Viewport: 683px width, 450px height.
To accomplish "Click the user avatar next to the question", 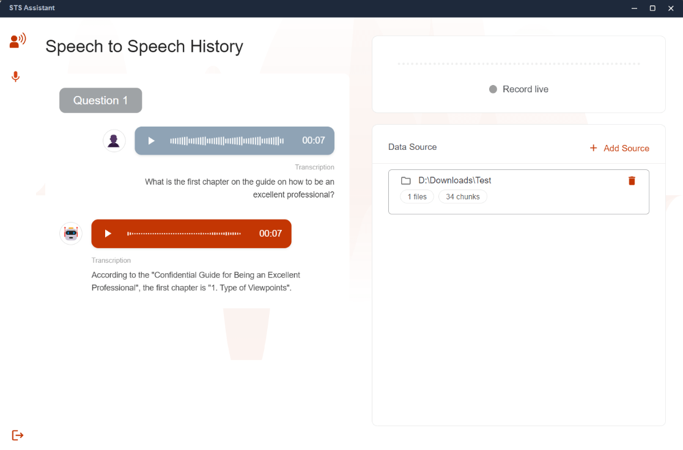I will click(114, 140).
